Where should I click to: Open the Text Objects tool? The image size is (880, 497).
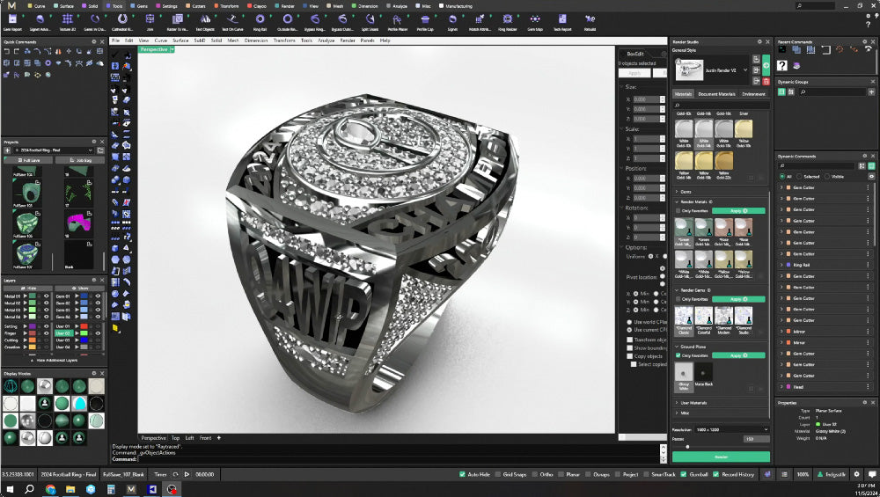tap(205, 23)
